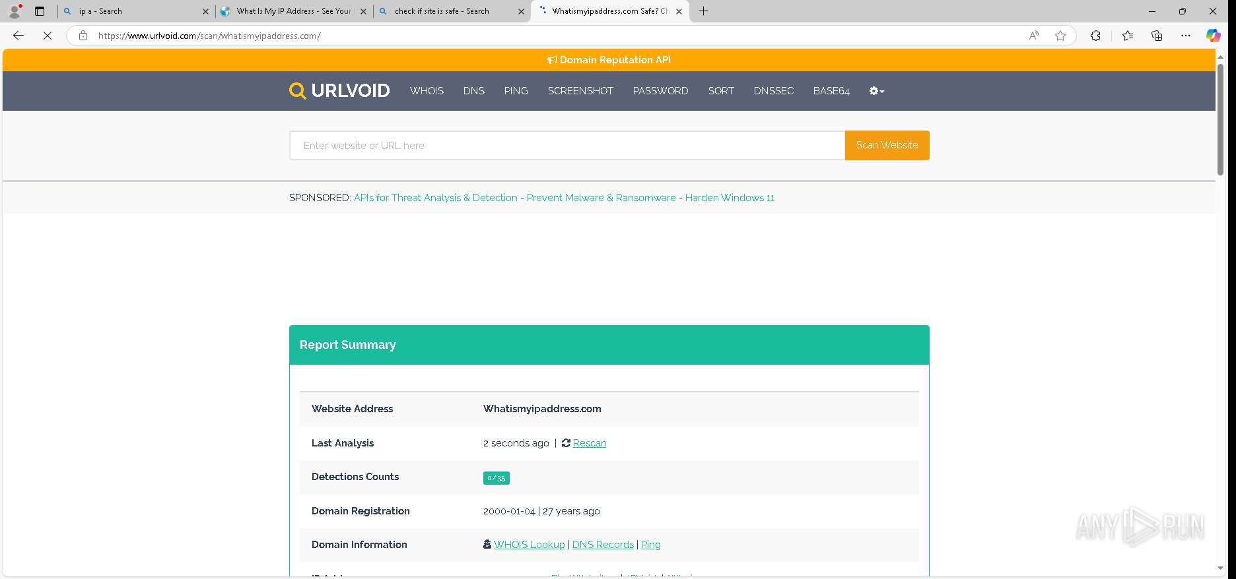This screenshot has height=579, width=1236.
Task: Click the scrollbar up arrow
Action: point(1220,57)
